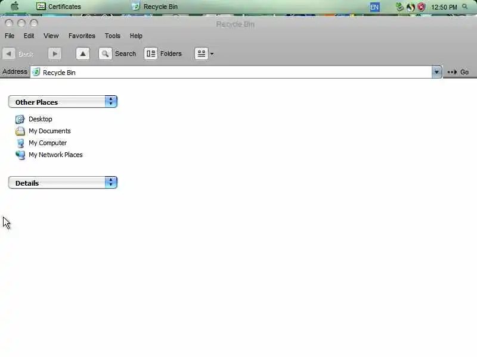477x357 pixels.
Task: Click the Desktop icon in Other Places
Action: click(20, 119)
